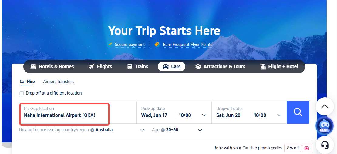Open the Age 30-60 dropdown
337x154 pixels.
(184, 130)
